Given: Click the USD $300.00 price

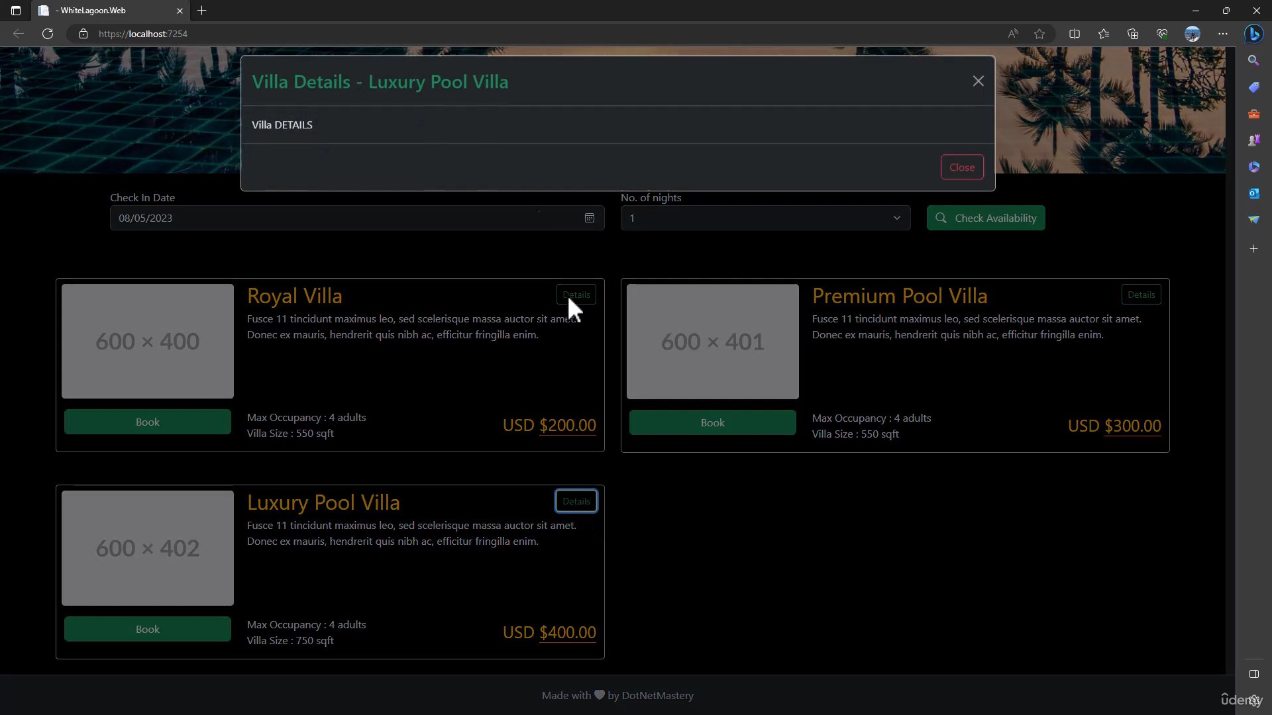Looking at the screenshot, I should [x=1114, y=426].
